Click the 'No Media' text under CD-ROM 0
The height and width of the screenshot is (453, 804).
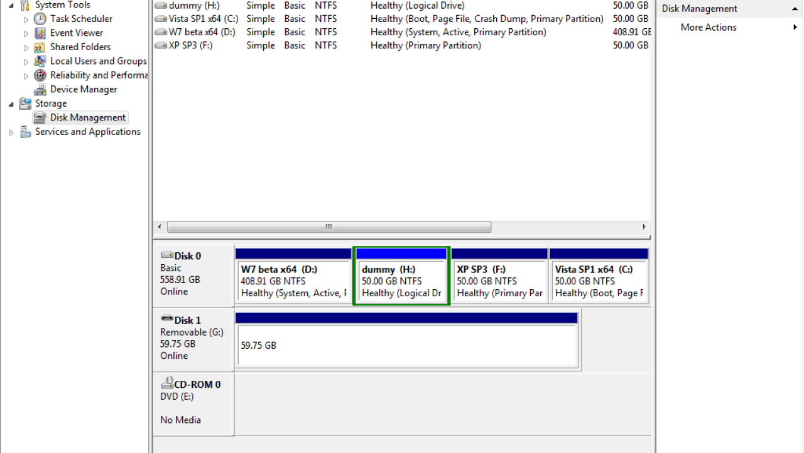coord(180,420)
